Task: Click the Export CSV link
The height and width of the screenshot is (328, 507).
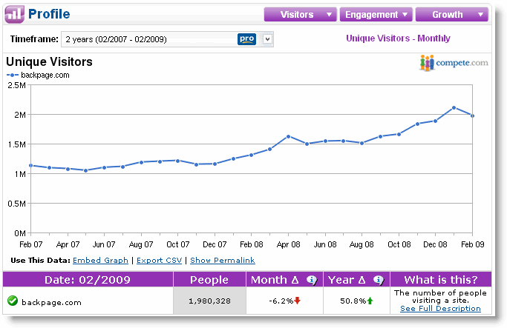Action: tap(159, 261)
